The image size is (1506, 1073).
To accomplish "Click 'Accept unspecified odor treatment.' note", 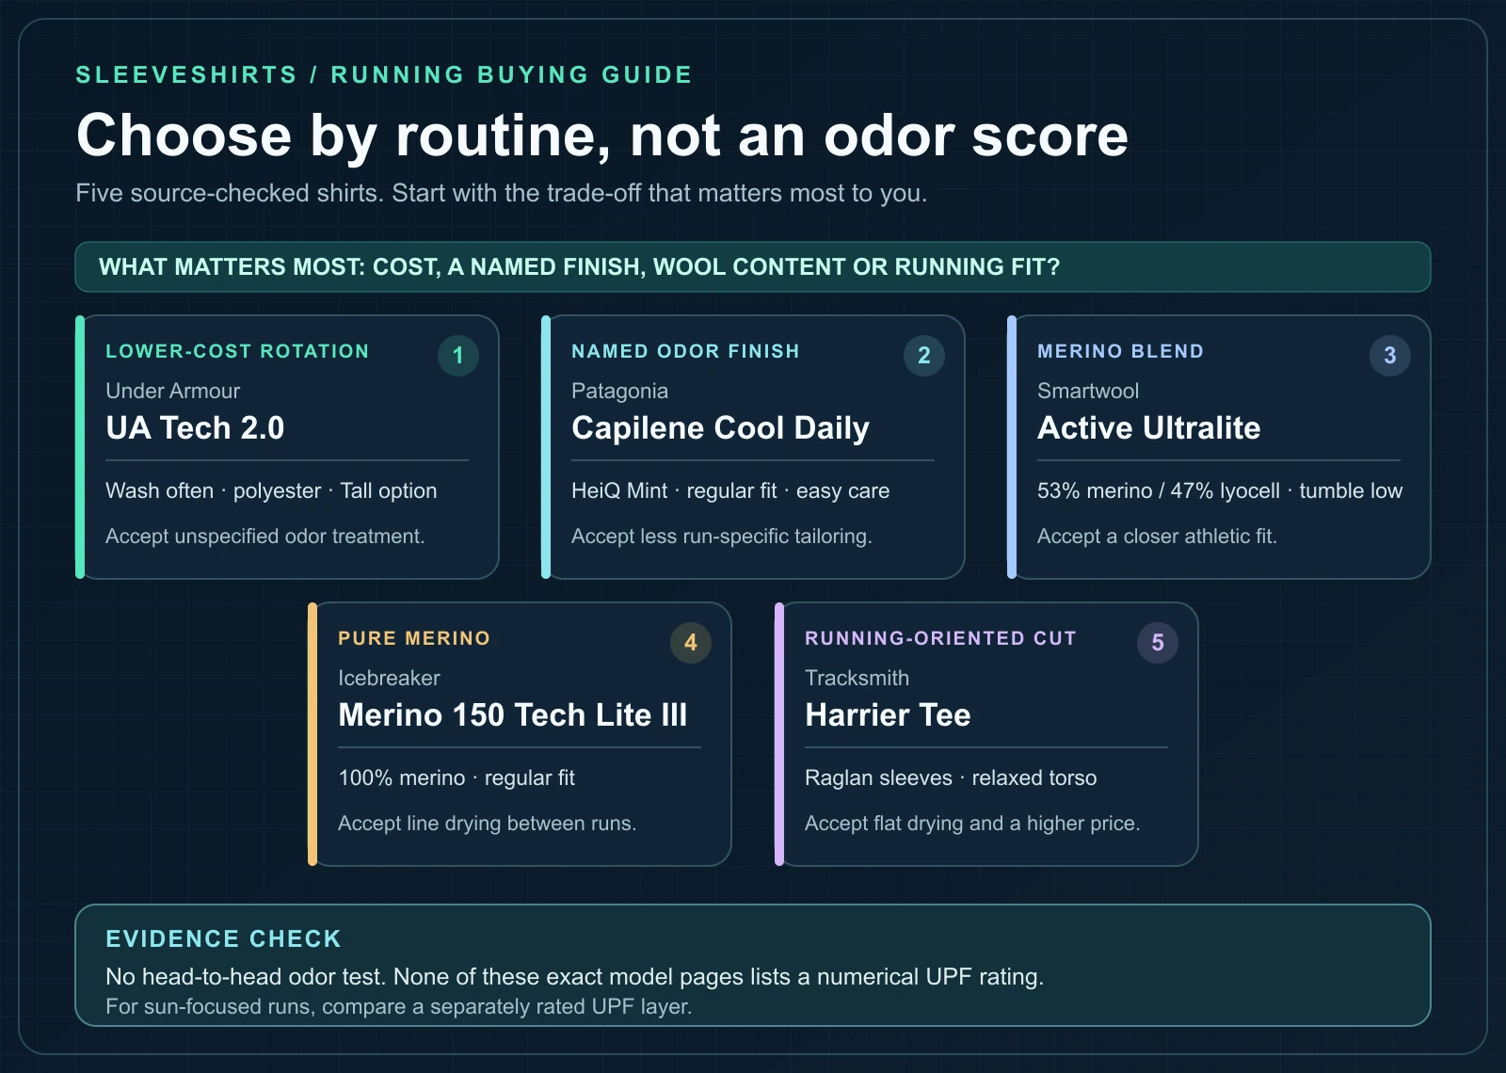I will point(265,536).
